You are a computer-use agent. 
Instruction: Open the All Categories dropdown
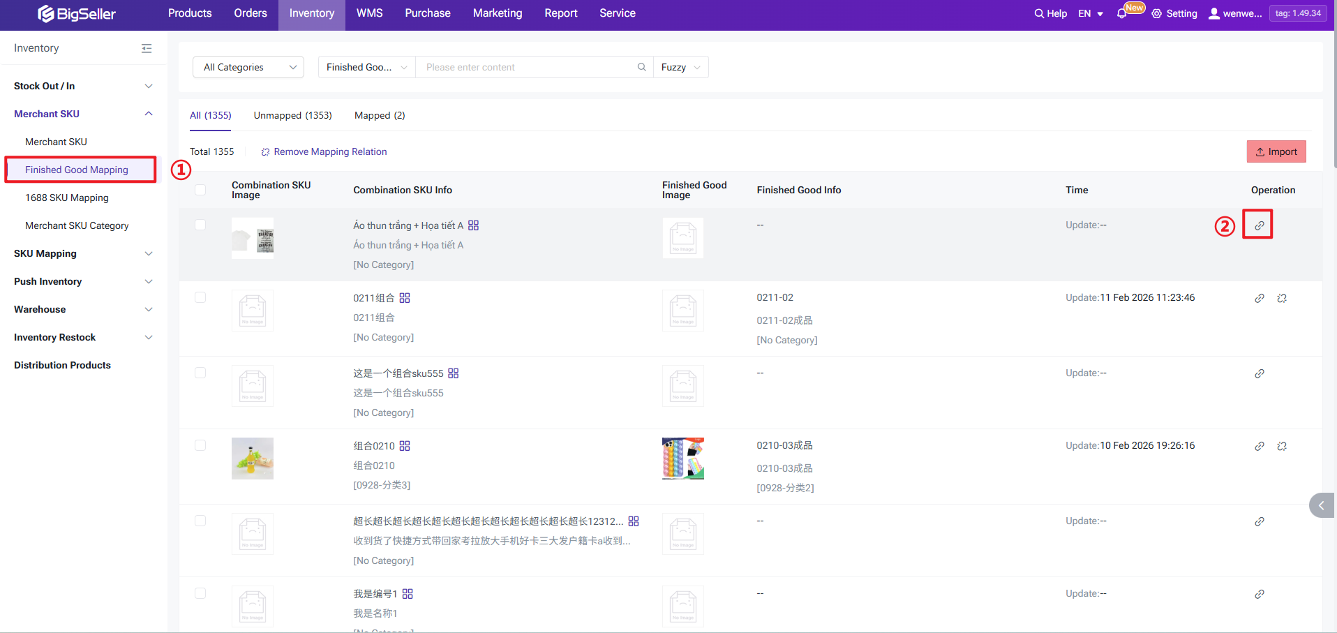[x=248, y=67]
